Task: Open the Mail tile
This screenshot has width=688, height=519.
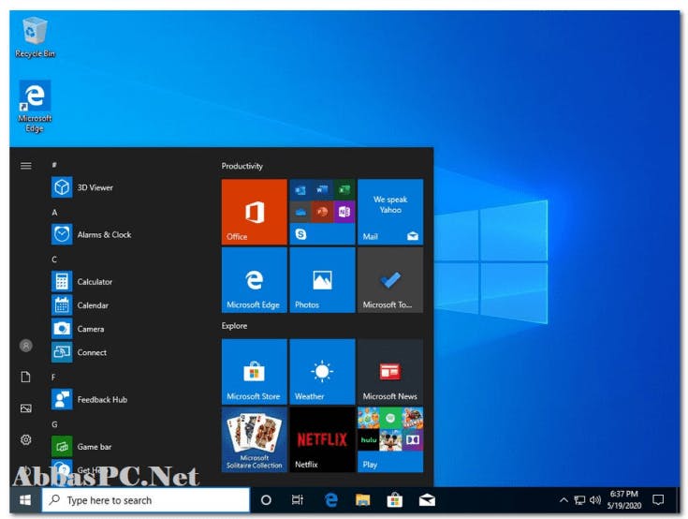Action: (390, 212)
